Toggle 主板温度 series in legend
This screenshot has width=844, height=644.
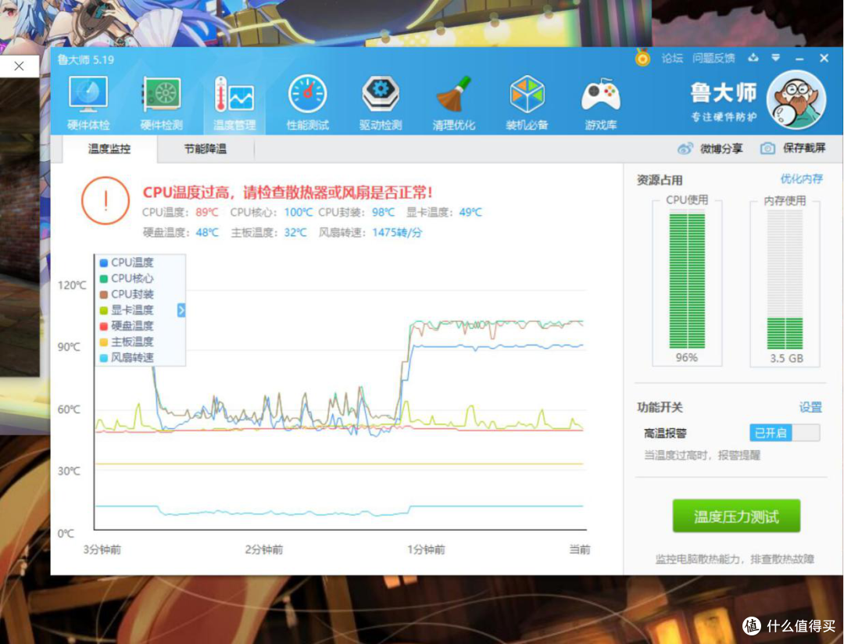[127, 342]
